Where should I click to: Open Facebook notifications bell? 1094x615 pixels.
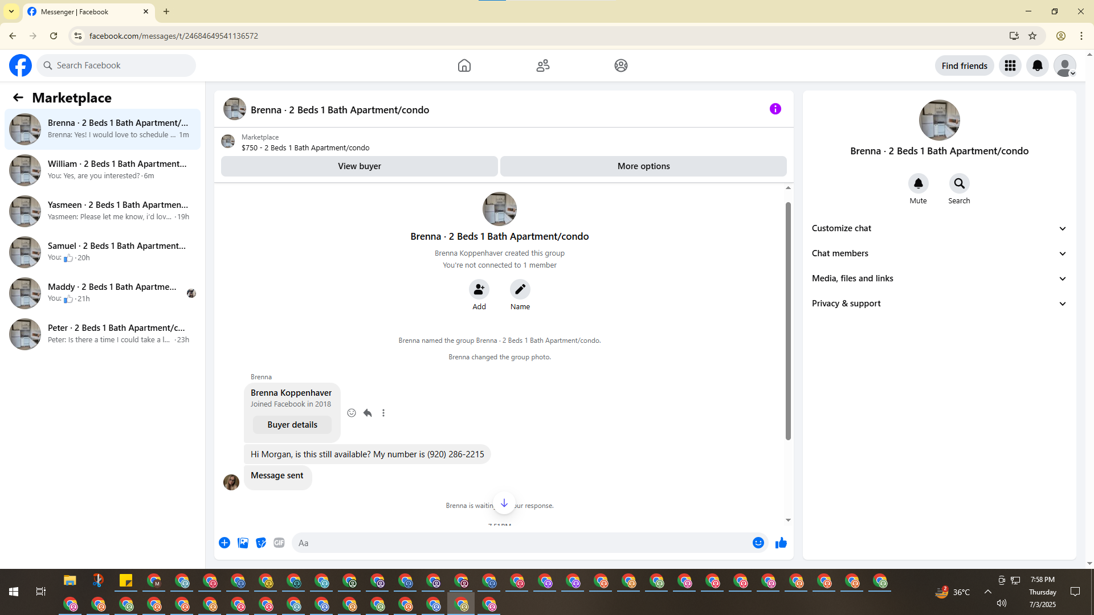(x=1037, y=65)
